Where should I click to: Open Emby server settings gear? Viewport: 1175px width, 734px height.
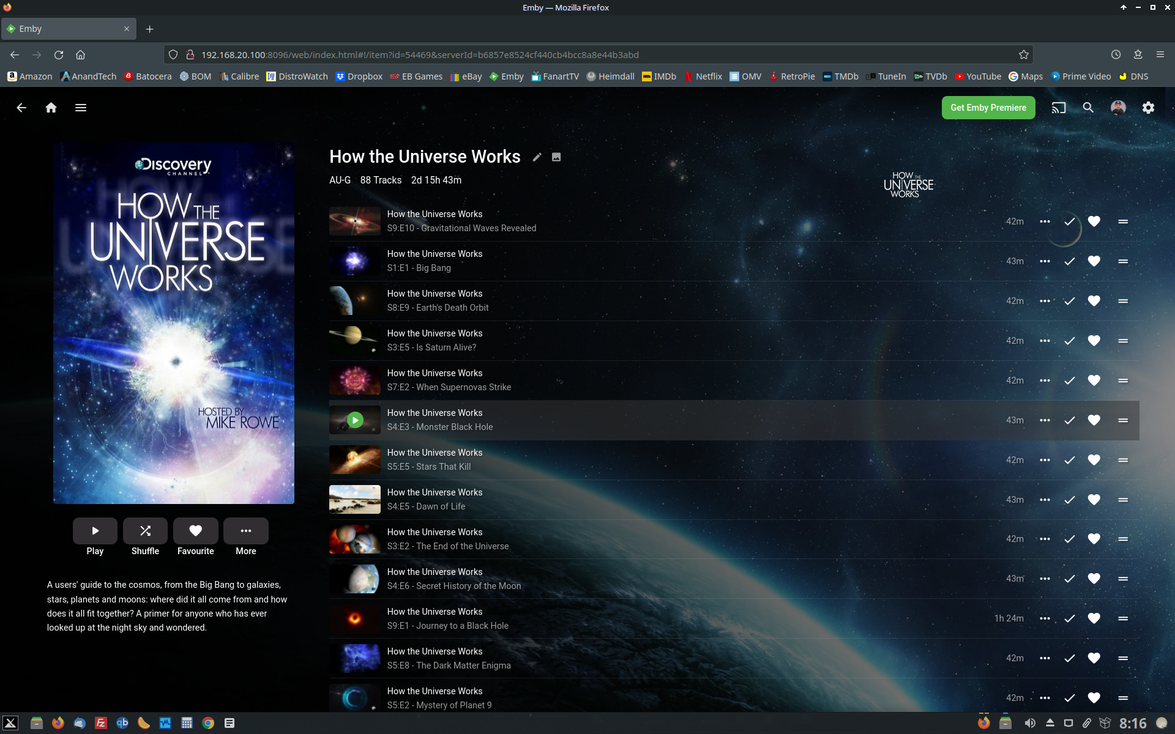1148,108
